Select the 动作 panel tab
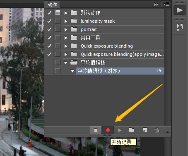The height and width of the screenshot is (156, 188). pyautogui.click(x=52, y=5)
